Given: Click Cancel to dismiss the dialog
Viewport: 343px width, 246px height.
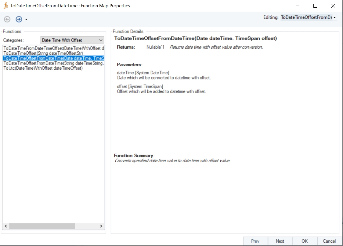Looking at the screenshot, I should point(329,241).
